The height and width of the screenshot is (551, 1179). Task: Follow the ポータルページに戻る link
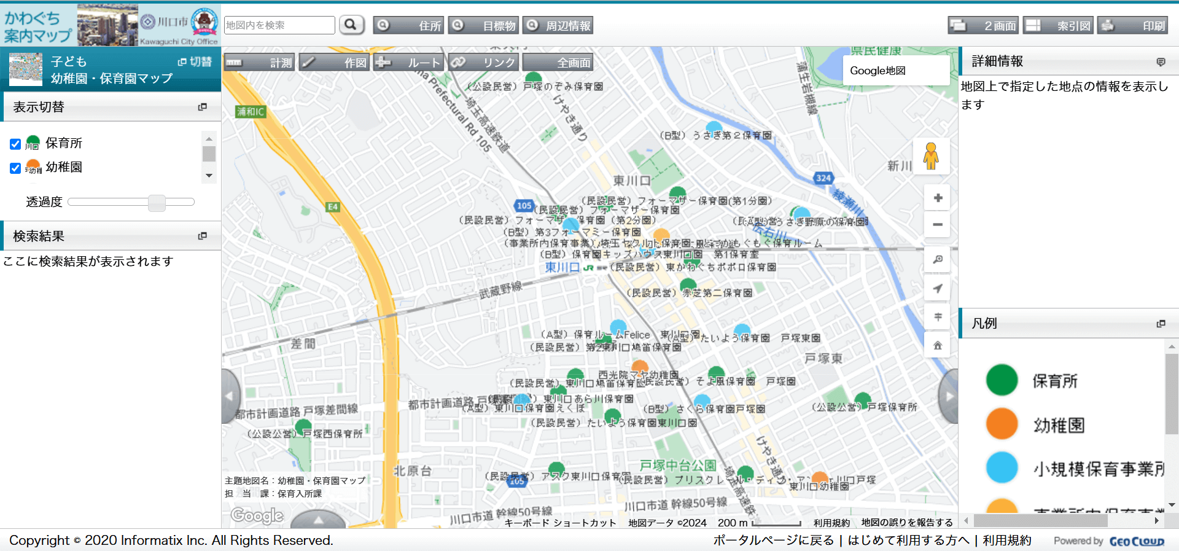coord(773,540)
